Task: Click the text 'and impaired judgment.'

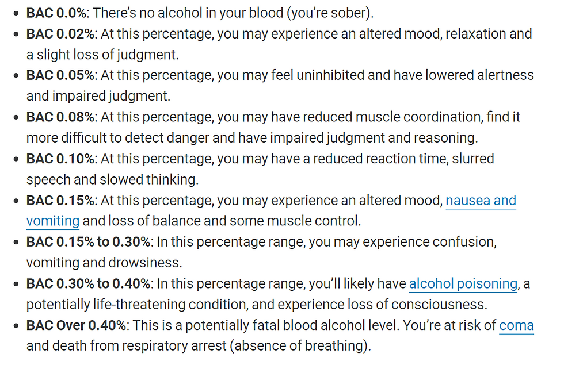Action: 98,97
